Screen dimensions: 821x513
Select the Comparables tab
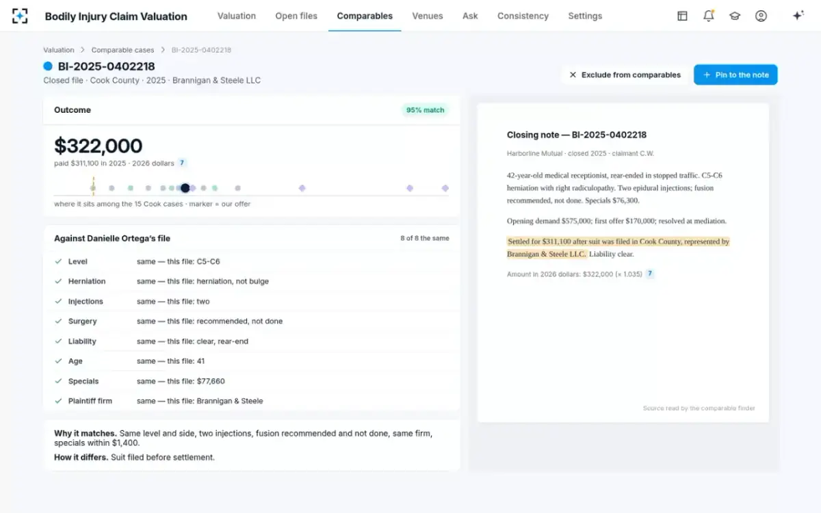pos(365,16)
